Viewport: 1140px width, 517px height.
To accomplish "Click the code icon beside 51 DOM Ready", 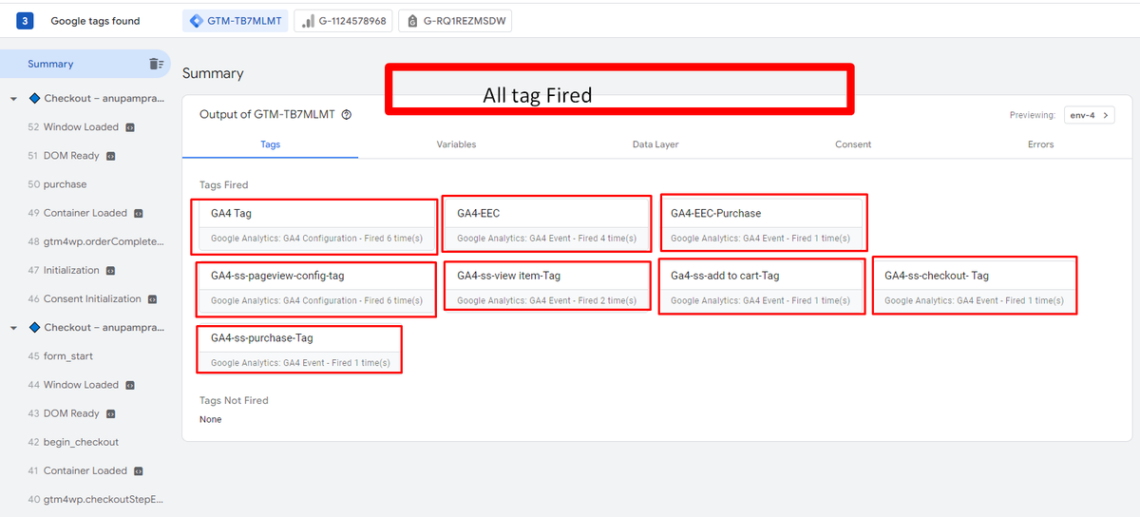I will [x=110, y=156].
